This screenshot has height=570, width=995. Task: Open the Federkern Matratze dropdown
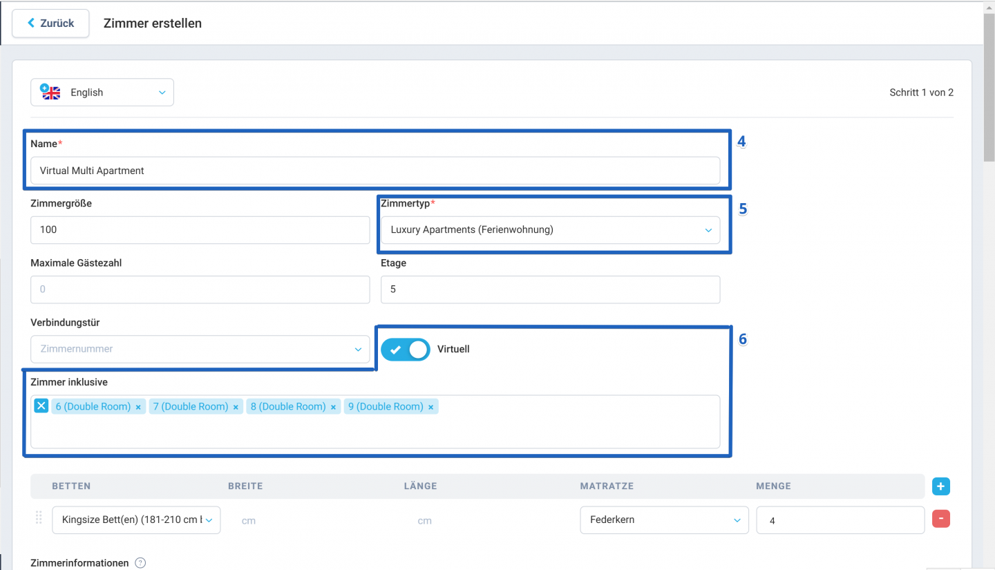click(663, 520)
